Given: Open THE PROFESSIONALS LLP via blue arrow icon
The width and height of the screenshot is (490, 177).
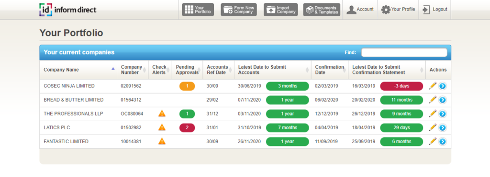Looking at the screenshot, I should pos(442,114).
